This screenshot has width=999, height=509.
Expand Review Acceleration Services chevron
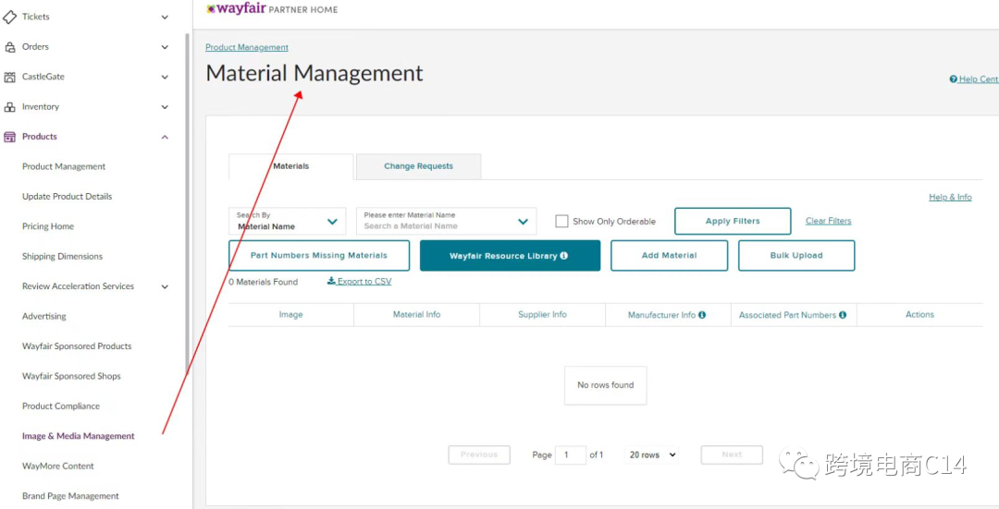pos(165,287)
